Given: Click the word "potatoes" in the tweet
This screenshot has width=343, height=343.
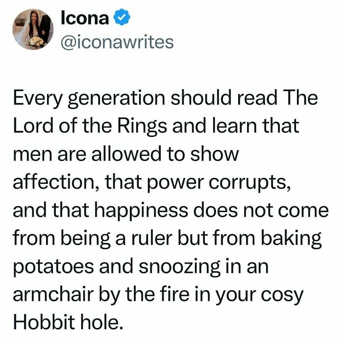Looking at the screenshot, I should tap(53, 268).
